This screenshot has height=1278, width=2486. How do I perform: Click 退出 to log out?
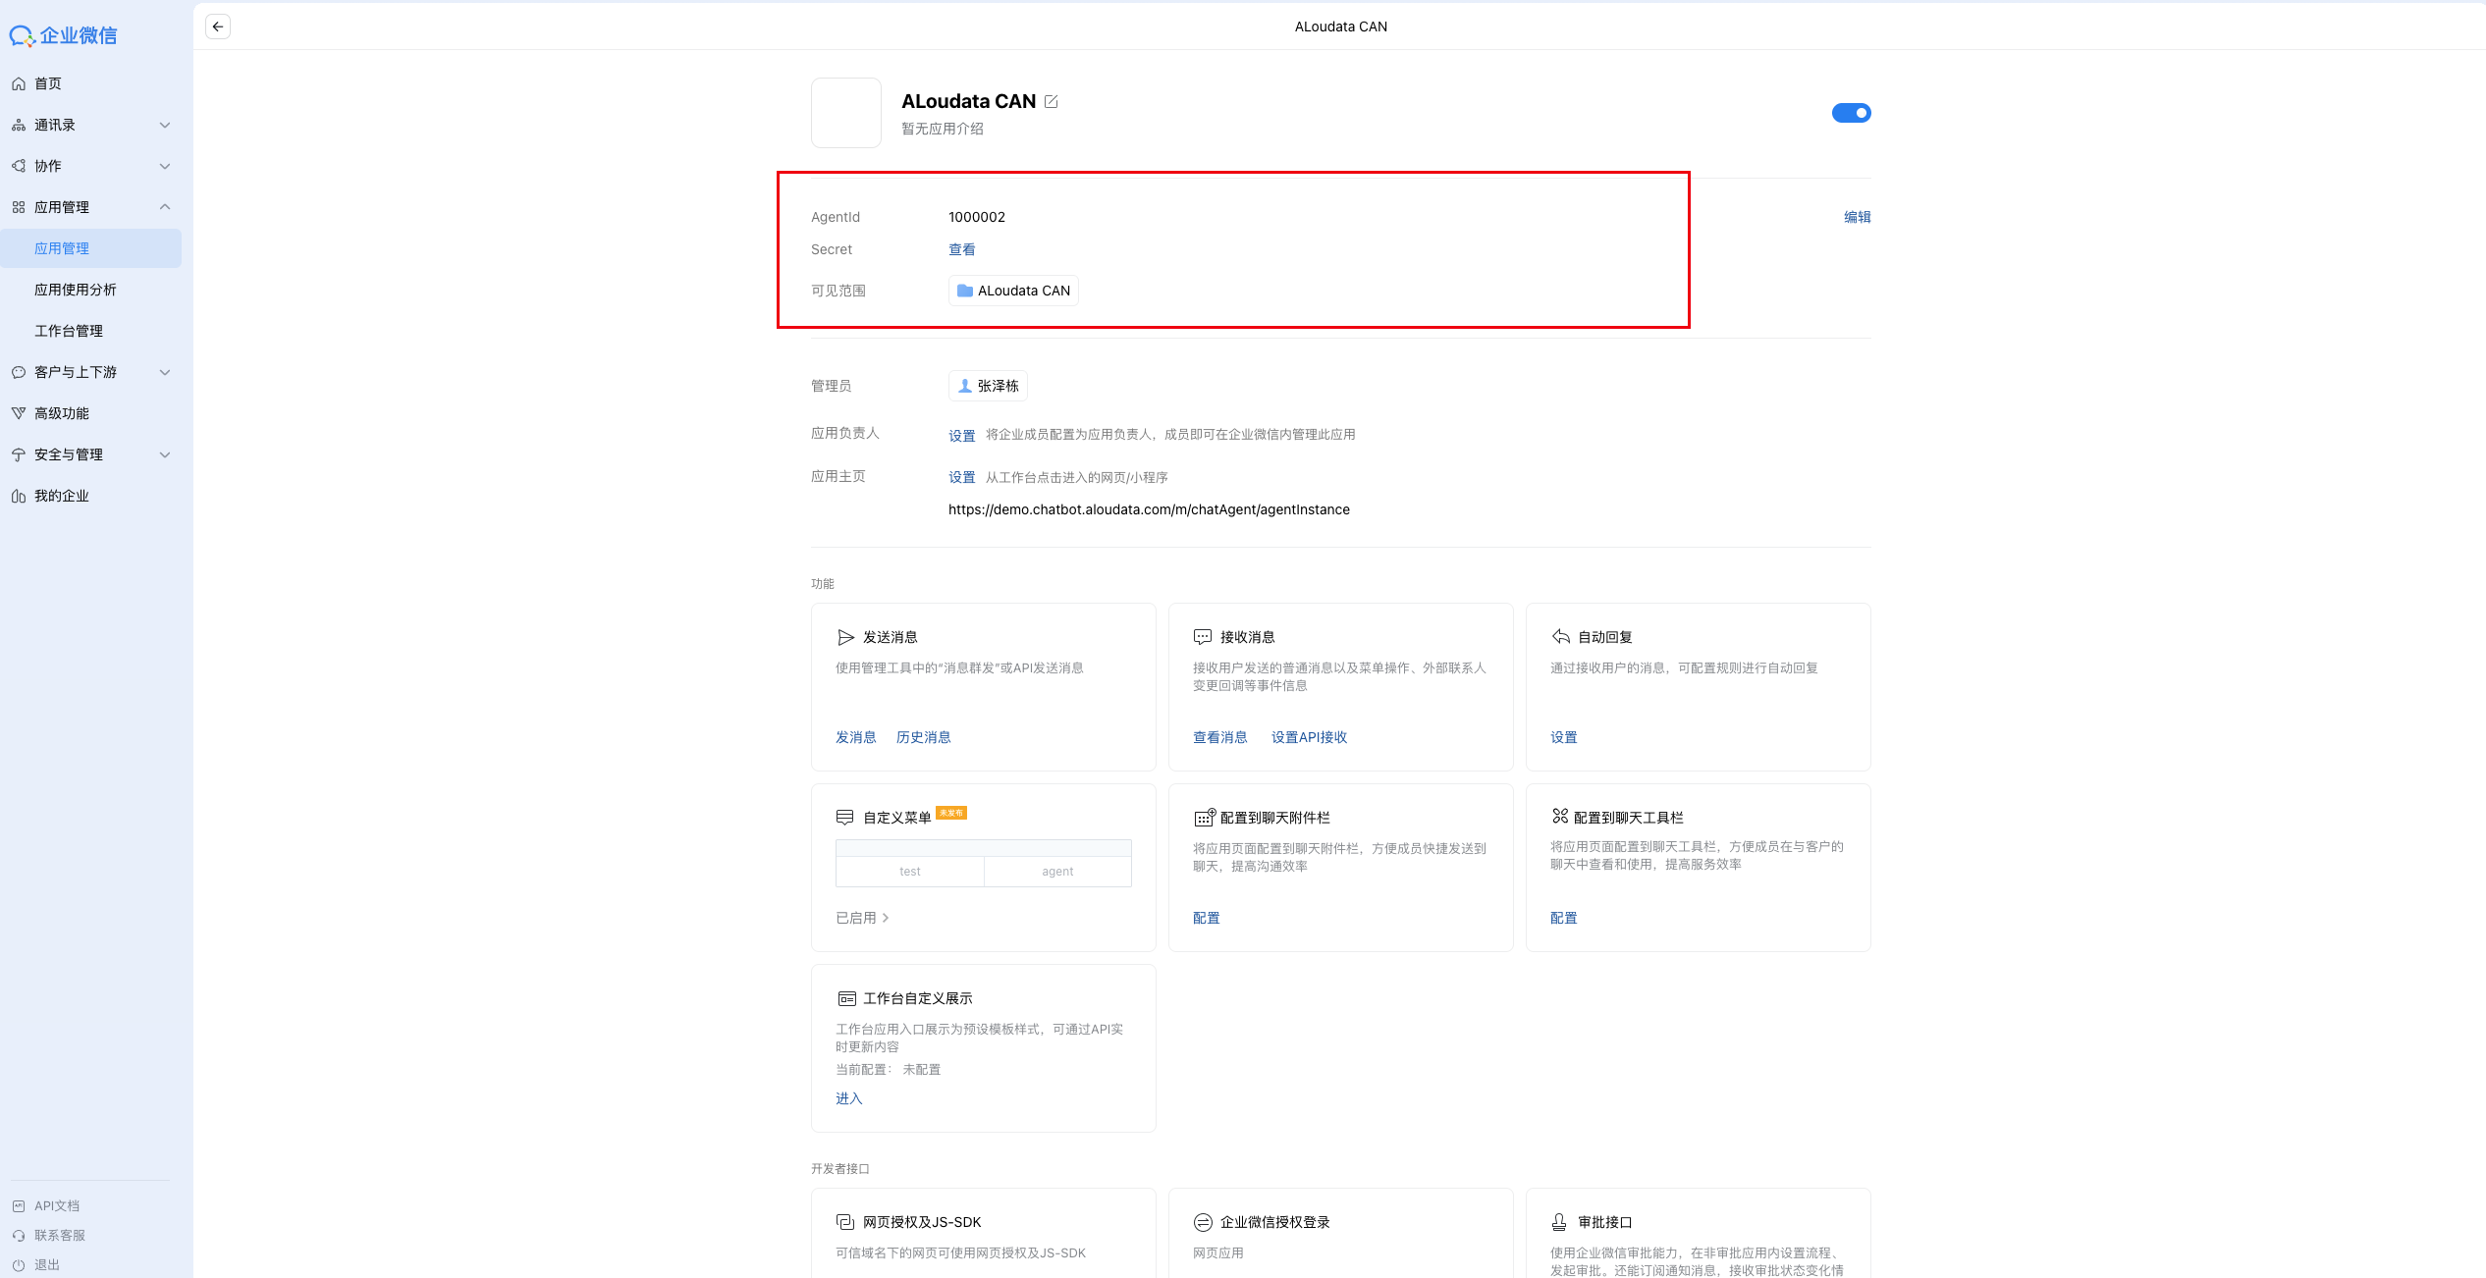[x=47, y=1264]
